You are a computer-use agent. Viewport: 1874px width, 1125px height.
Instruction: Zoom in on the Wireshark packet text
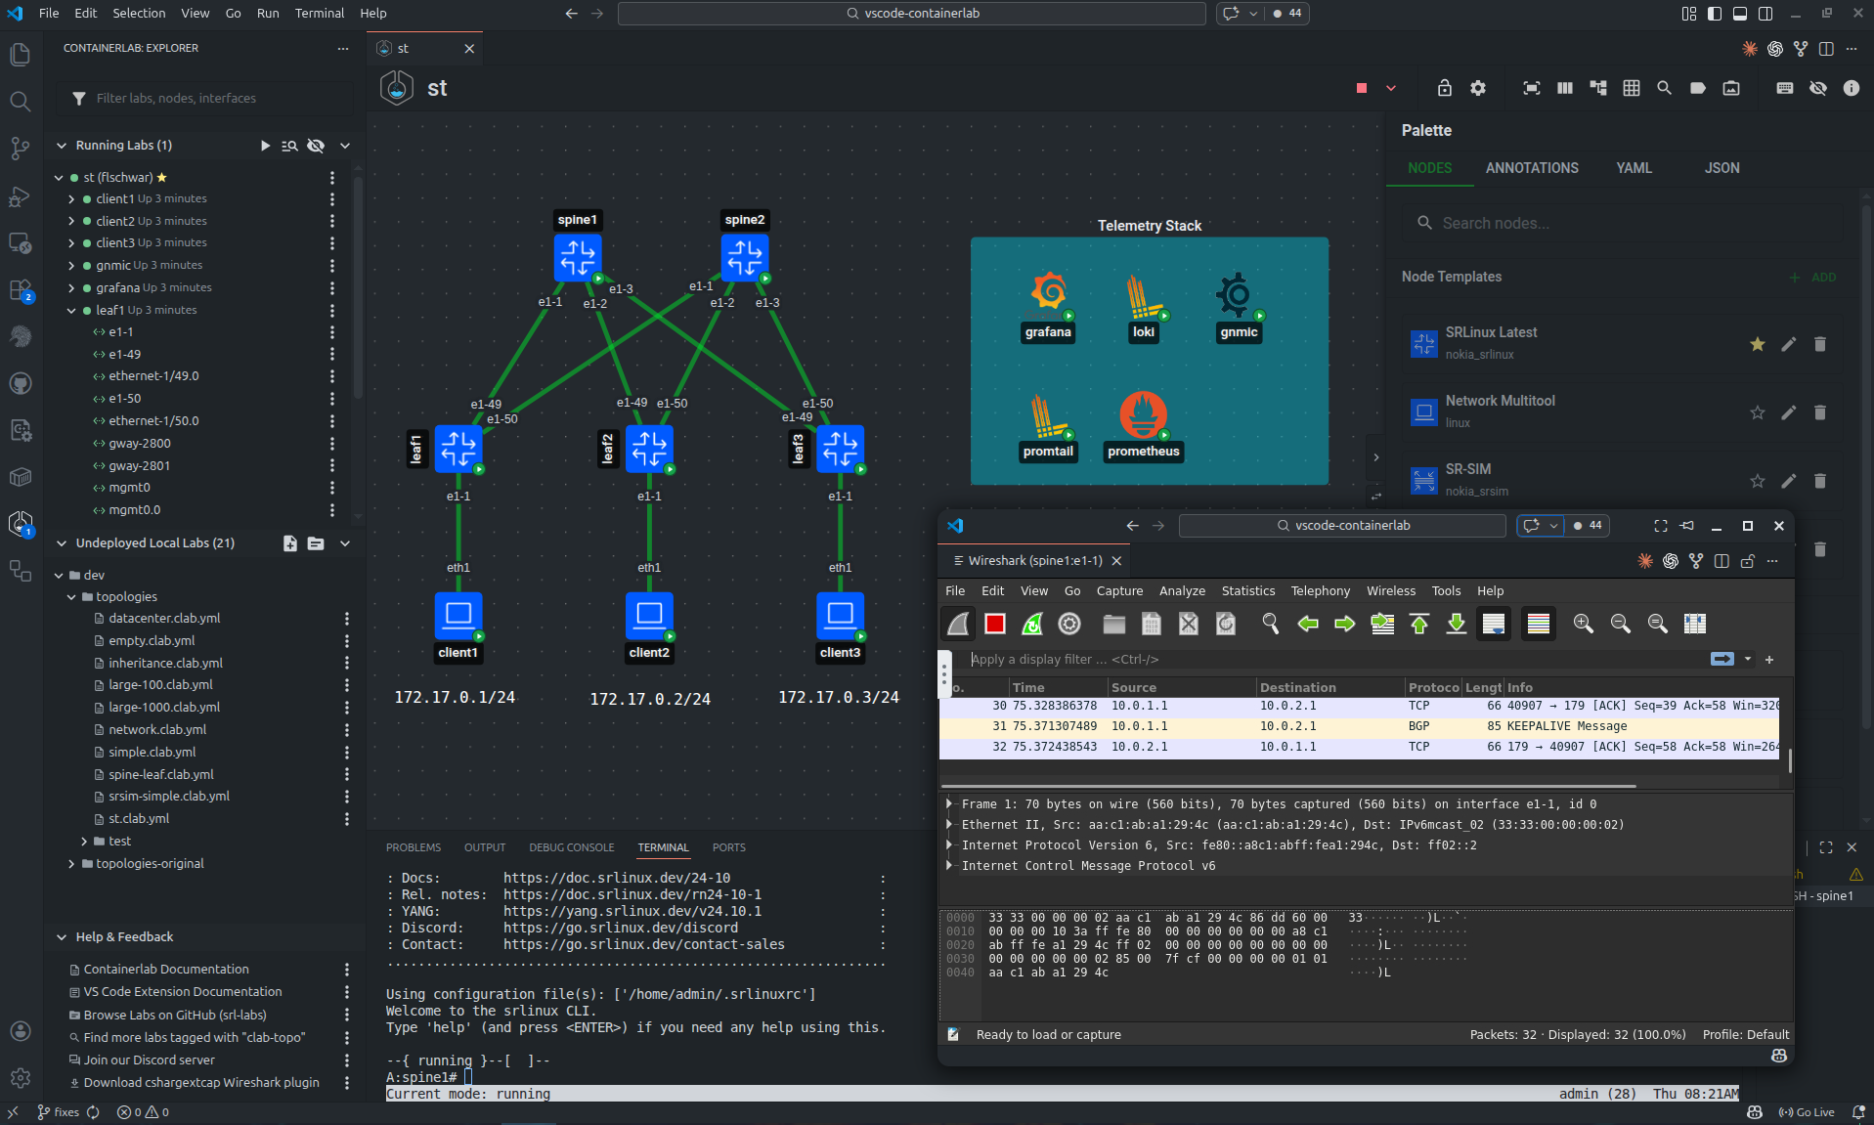[x=1583, y=624]
